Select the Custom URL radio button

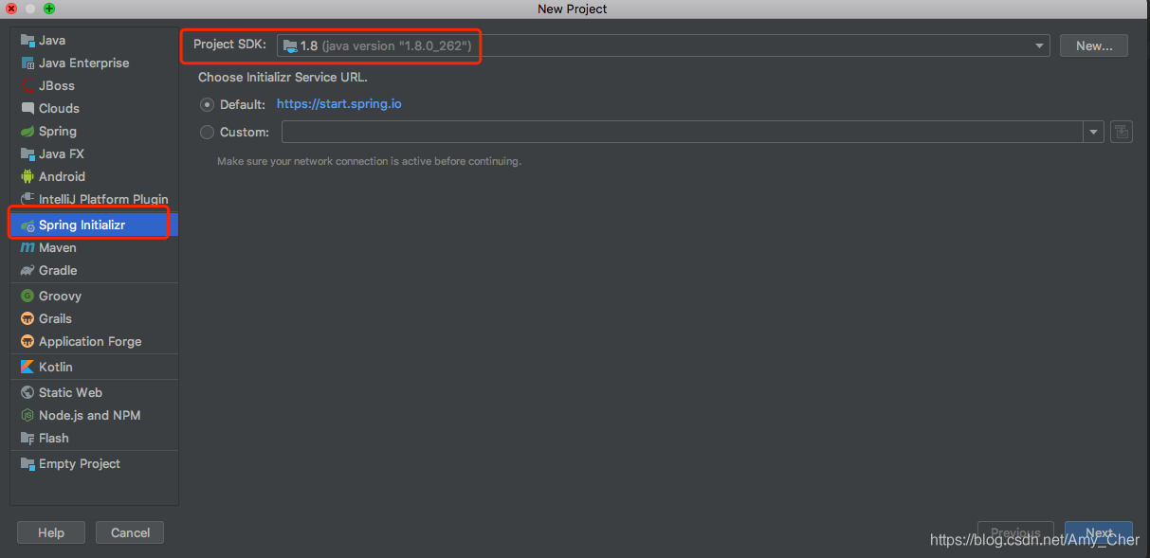click(207, 133)
